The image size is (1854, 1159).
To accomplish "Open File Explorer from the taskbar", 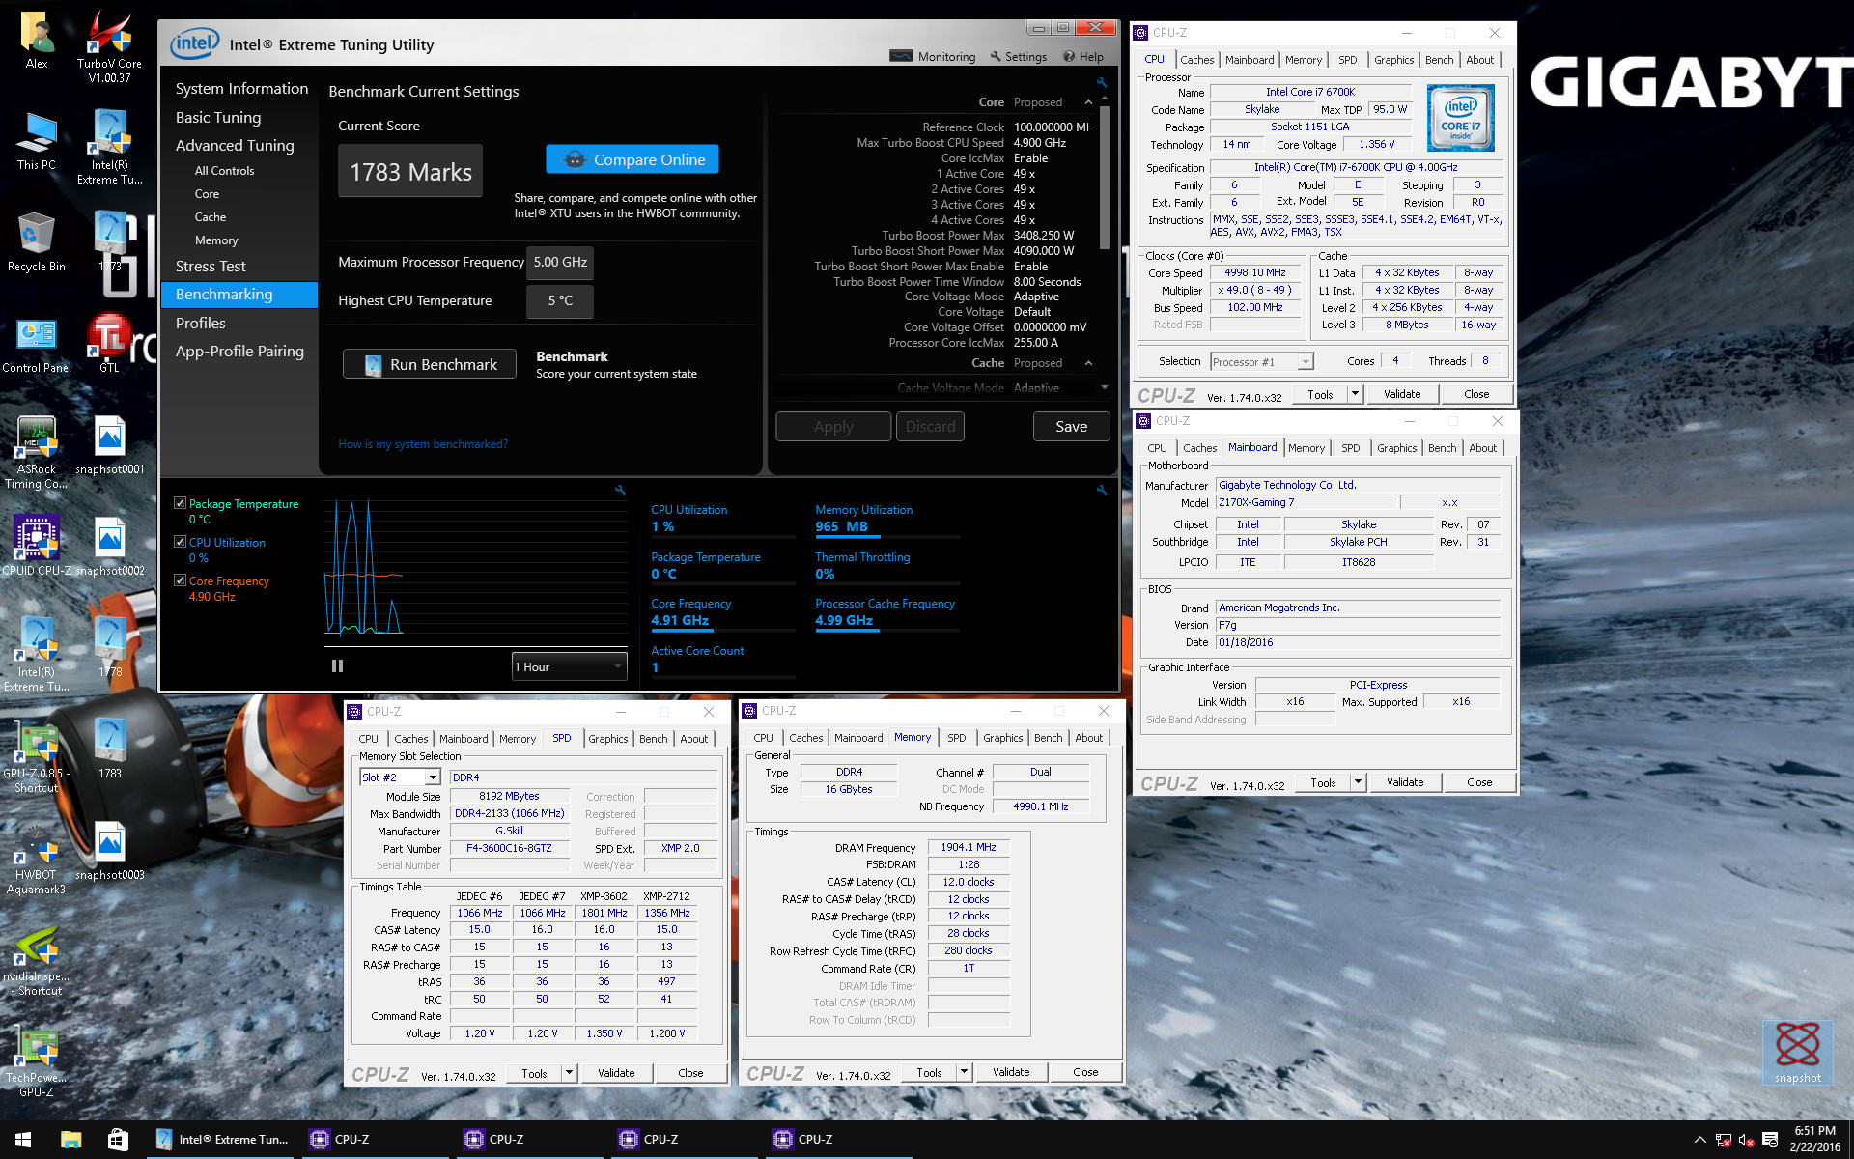I will (70, 1140).
